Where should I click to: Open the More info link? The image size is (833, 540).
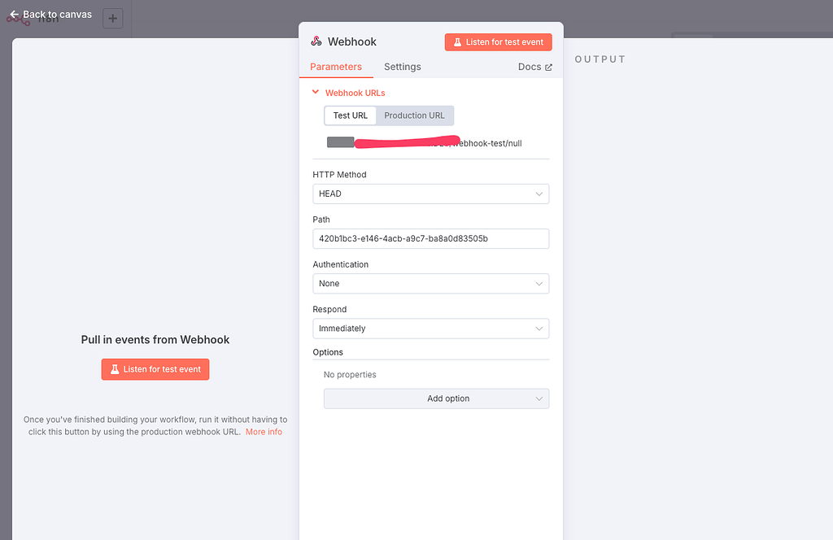tap(264, 432)
